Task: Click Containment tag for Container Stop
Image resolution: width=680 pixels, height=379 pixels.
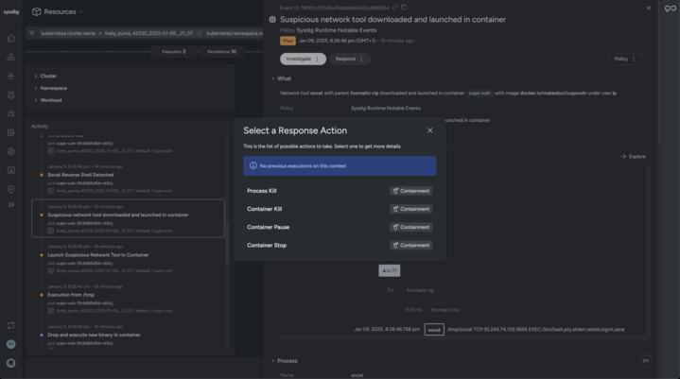Action: [x=410, y=246]
